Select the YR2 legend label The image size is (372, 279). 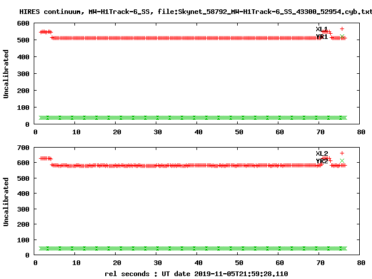click(322, 161)
